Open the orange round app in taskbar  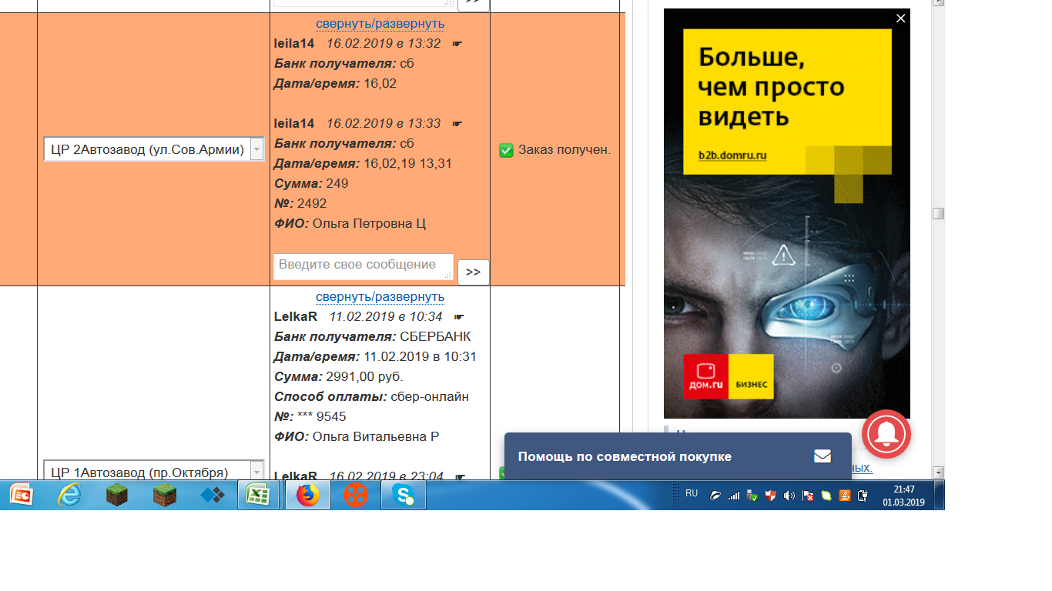click(x=355, y=496)
